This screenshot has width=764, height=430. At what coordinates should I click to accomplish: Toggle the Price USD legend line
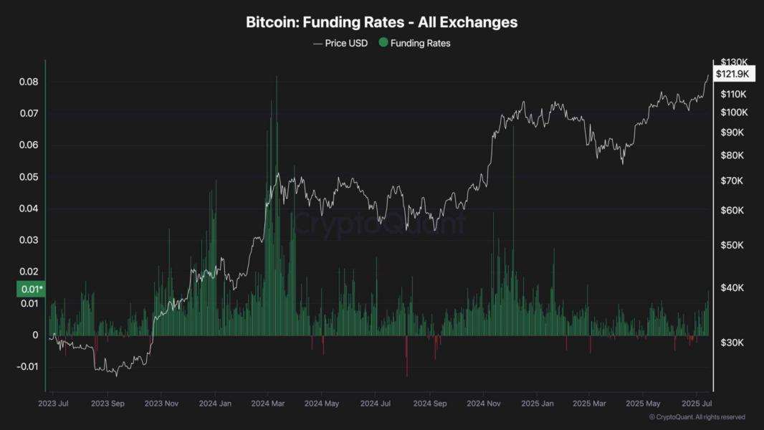(317, 43)
